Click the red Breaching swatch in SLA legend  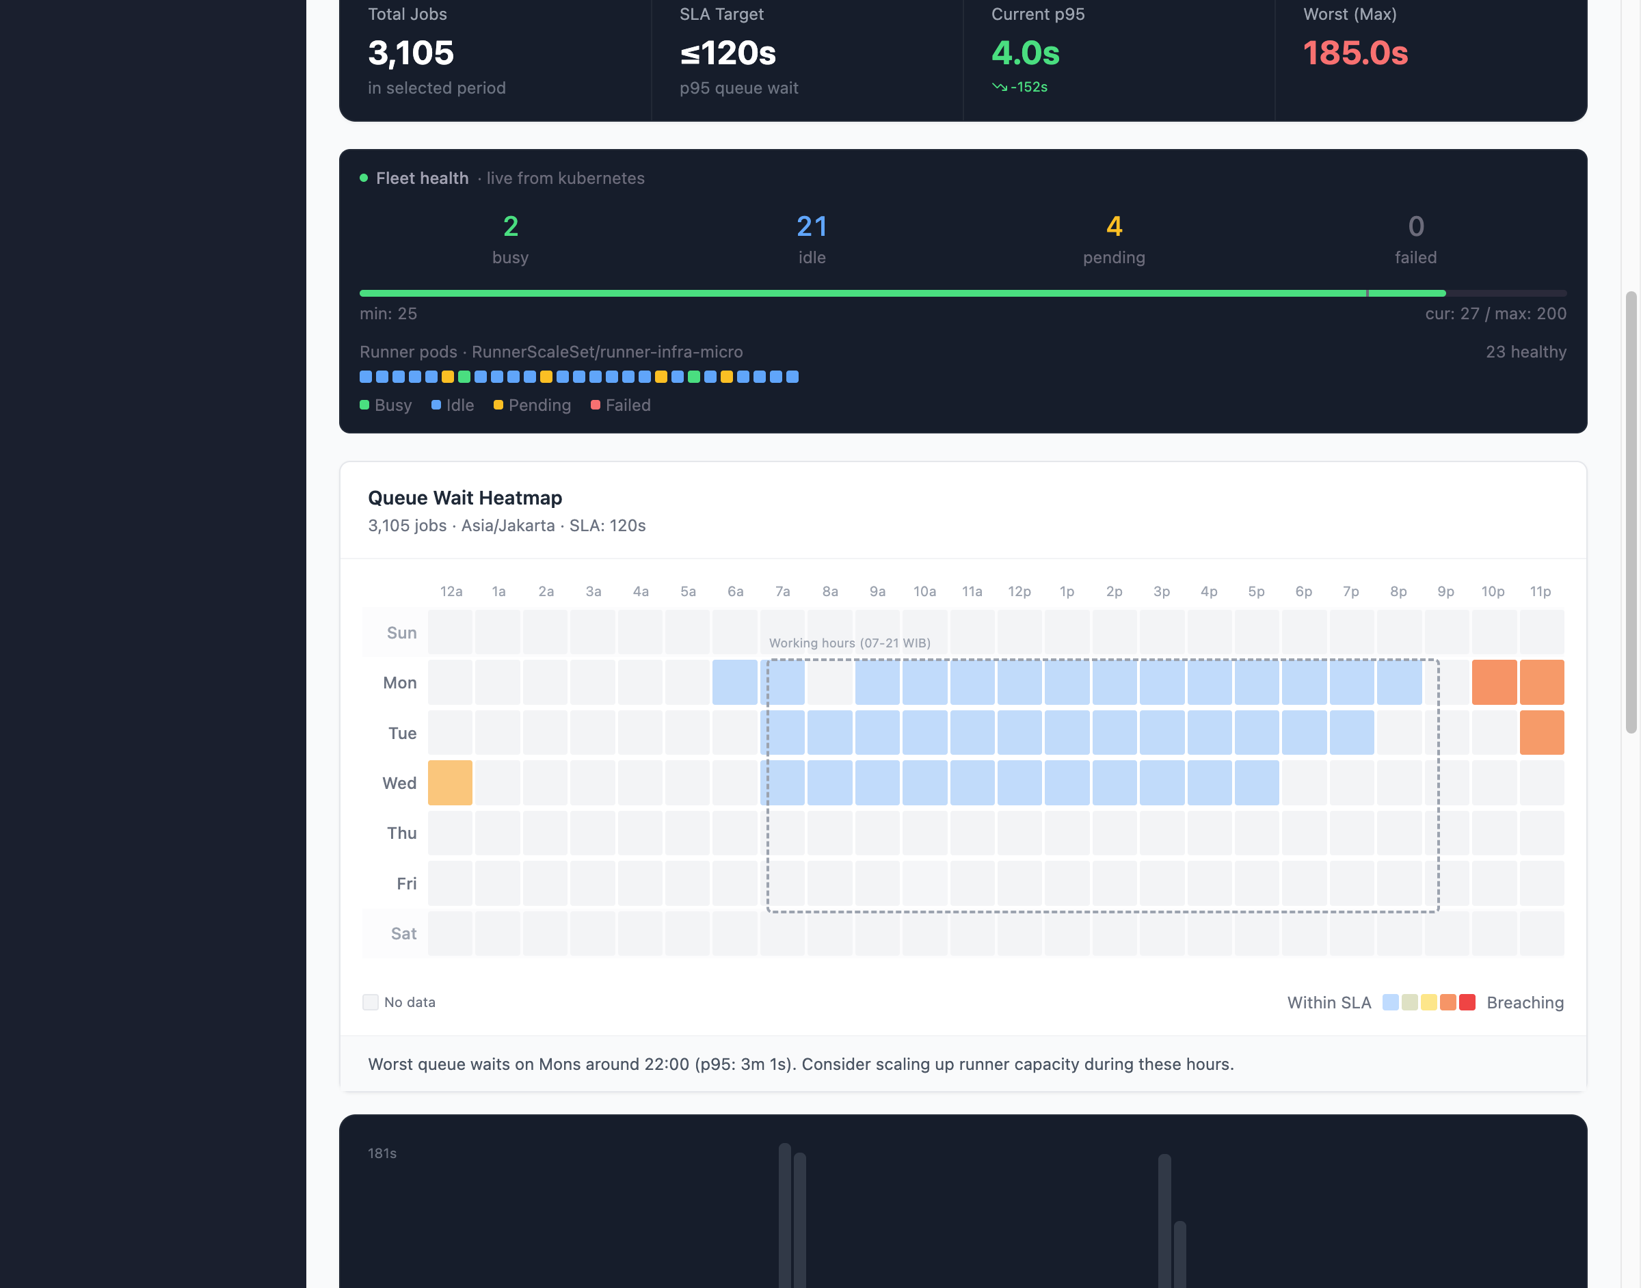coord(1467,1002)
